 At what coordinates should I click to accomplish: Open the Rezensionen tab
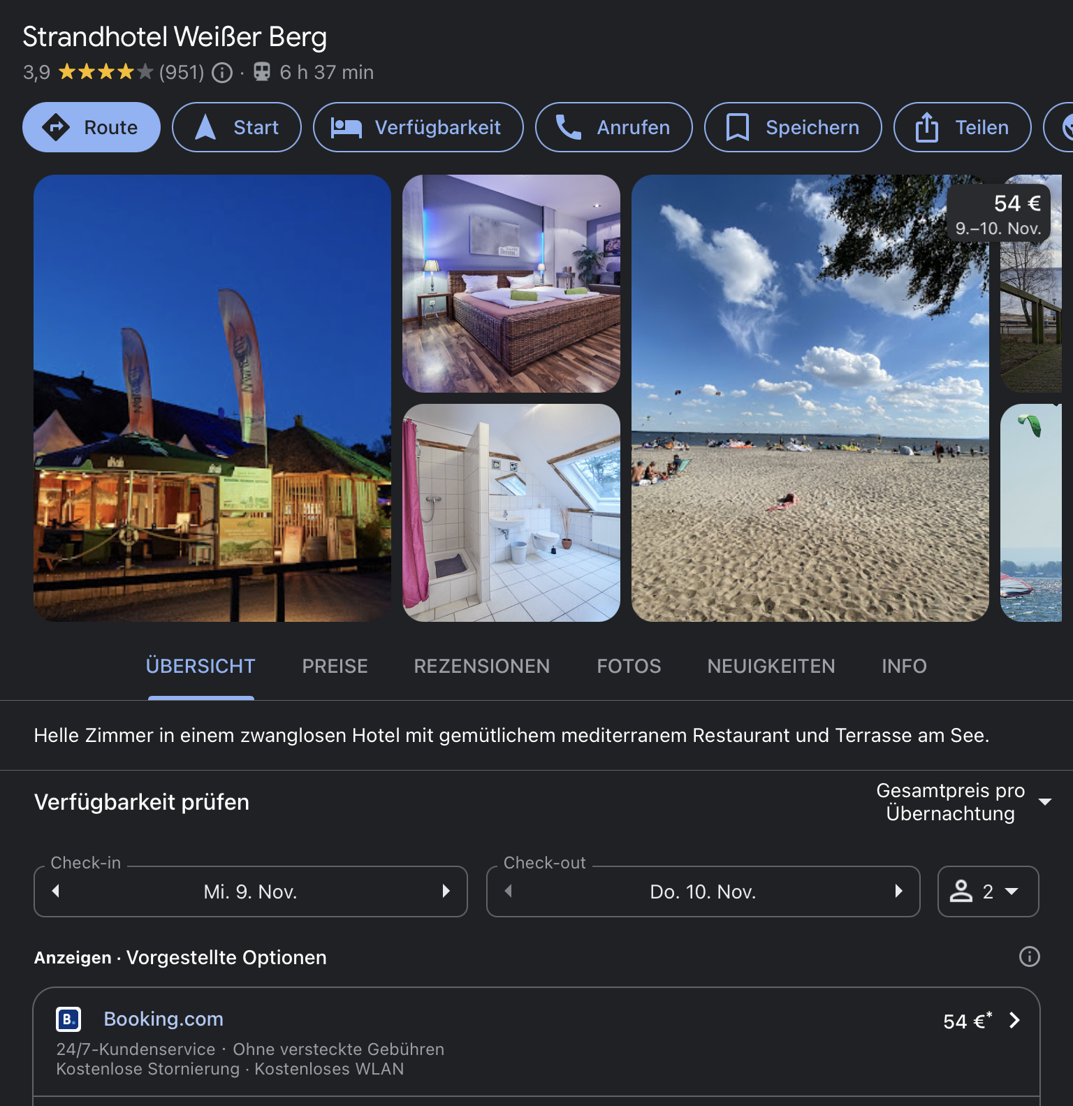[x=481, y=666]
